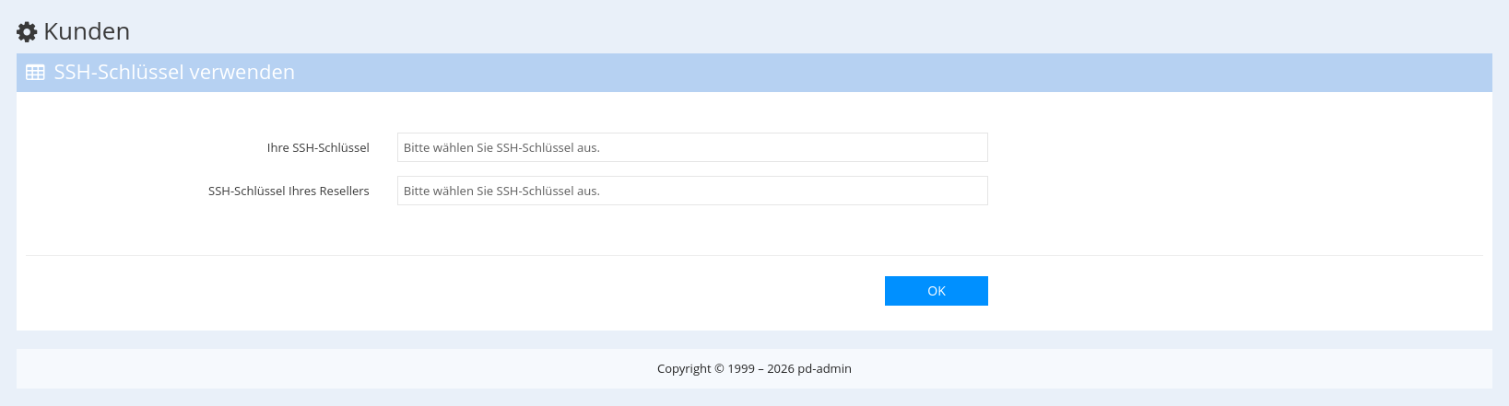Click the Kunden page heading
This screenshot has height=406, width=1509.
[87, 31]
